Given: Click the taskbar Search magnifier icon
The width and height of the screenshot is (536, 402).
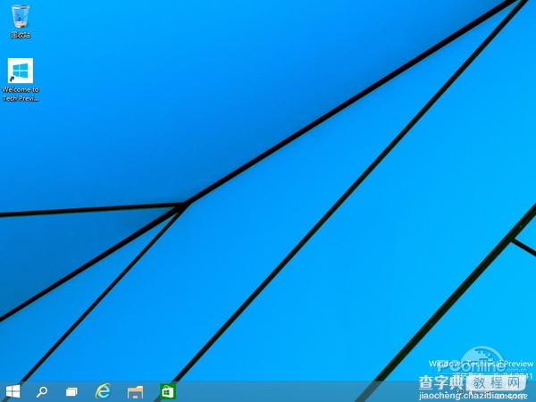Looking at the screenshot, I should 42,392.
